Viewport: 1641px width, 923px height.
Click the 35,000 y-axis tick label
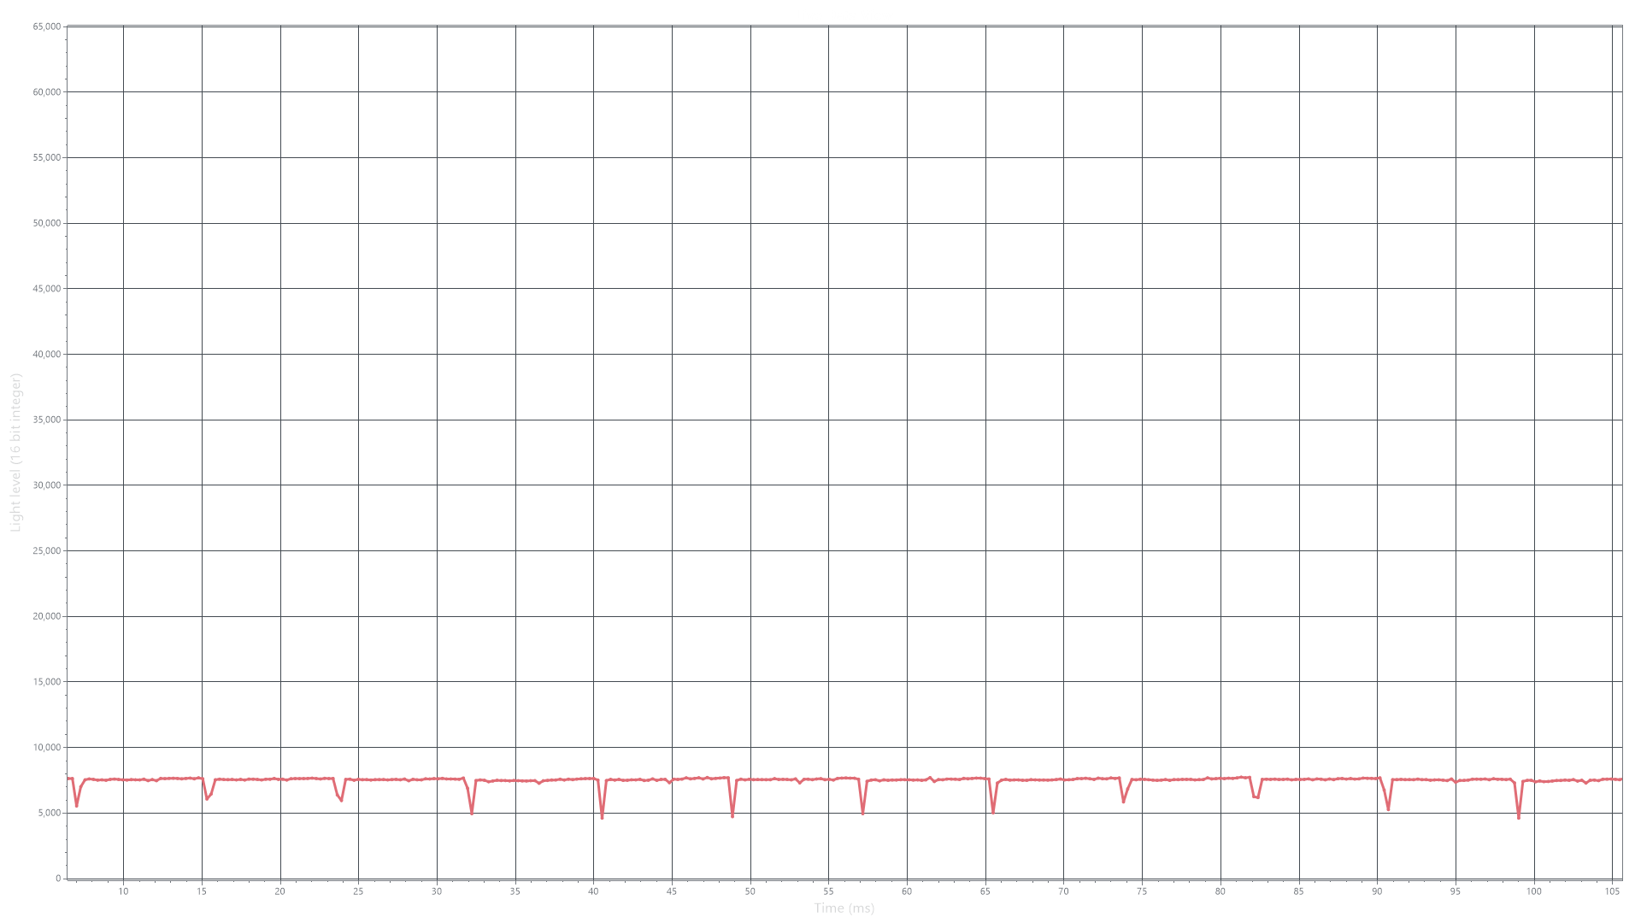coord(47,420)
